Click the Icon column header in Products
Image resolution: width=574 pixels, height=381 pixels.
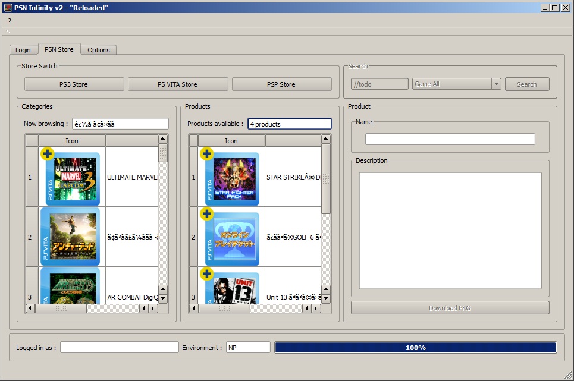point(231,141)
